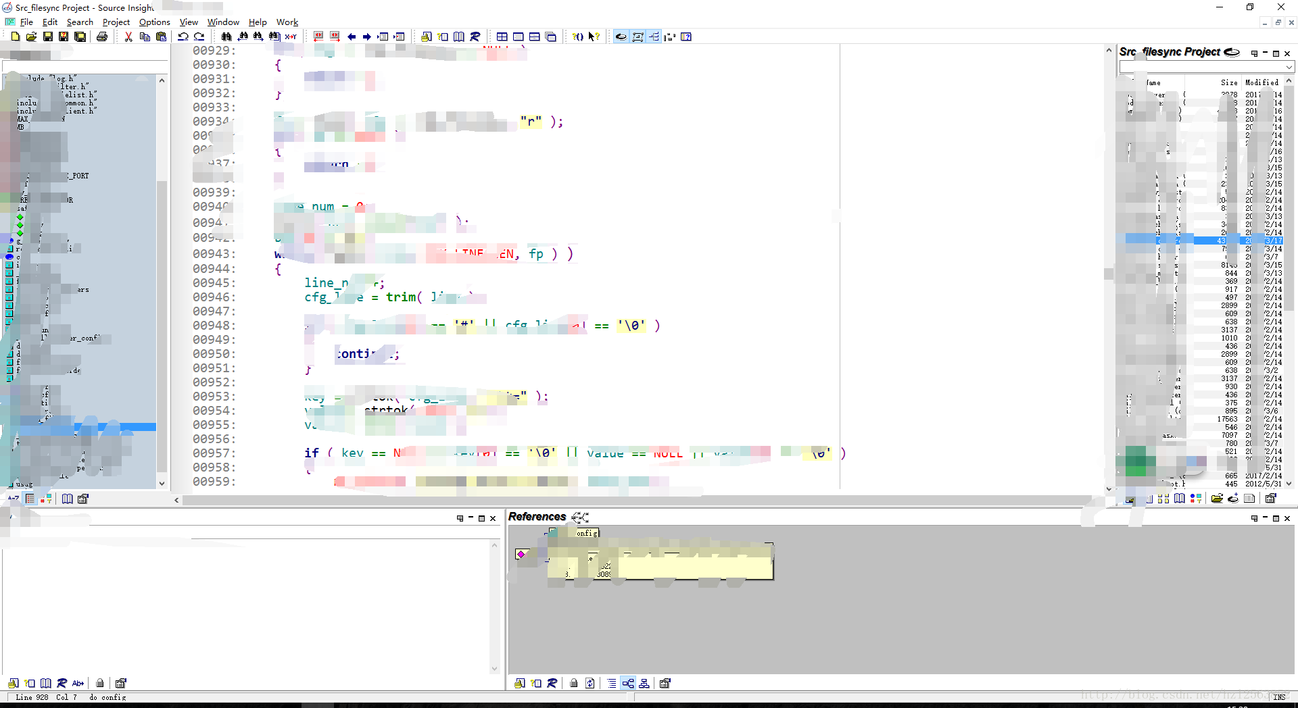Open the Edit menu
Image resolution: width=1298 pixels, height=708 pixels.
[50, 22]
